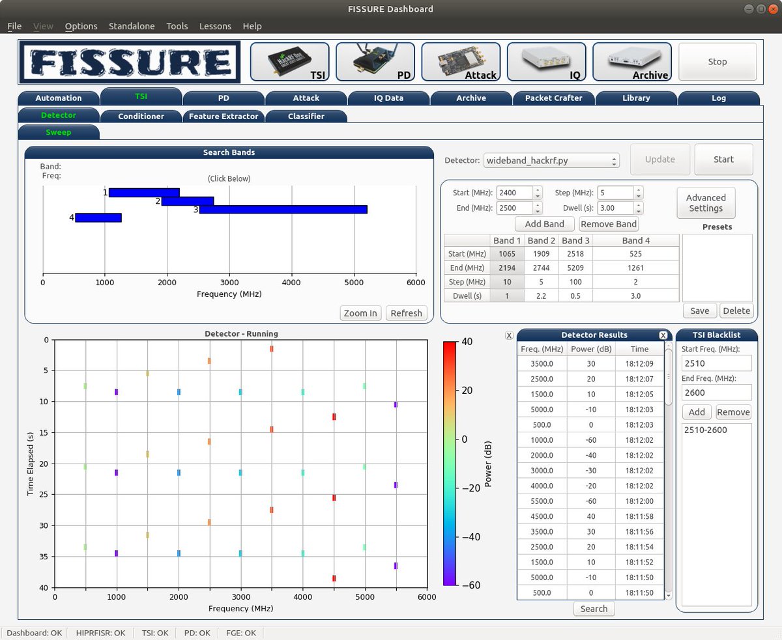Click Band 2 End cell 2744
Image resolution: width=782 pixels, height=640 pixels.
(x=542, y=268)
